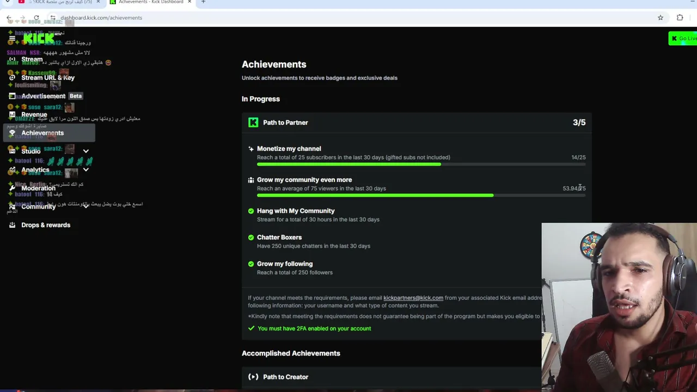Image resolution: width=697 pixels, height=392 pixels.
Task: Click the green check beside Hang with My Community
Action: click(x=251, y=211)
